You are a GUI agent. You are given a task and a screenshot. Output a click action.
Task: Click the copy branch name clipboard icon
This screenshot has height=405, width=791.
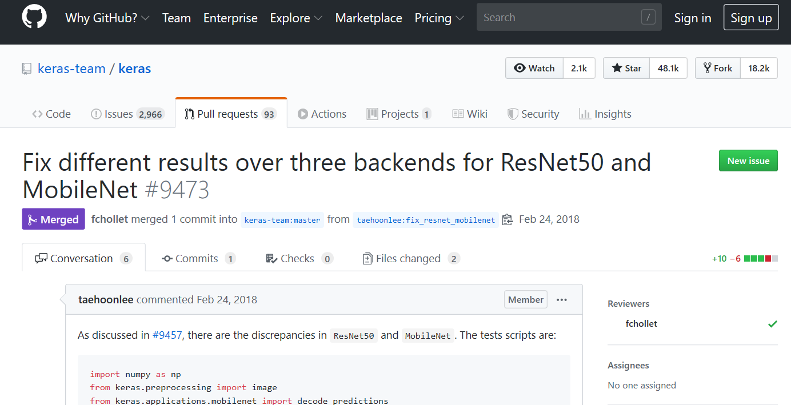tap(508, 220)
